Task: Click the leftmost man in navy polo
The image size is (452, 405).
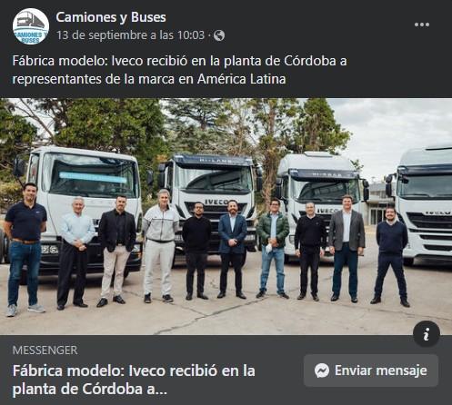Action: [x=25, y=250]
